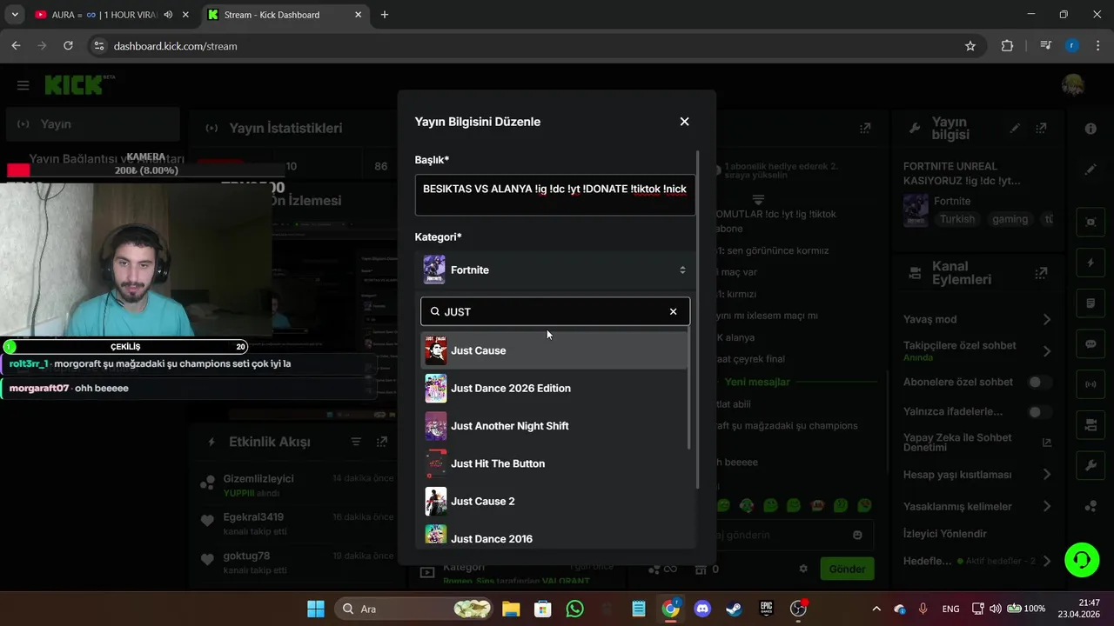Click the document sidebar icon
Viewport: 1114px width, 626px height.
click(1091, 303)
